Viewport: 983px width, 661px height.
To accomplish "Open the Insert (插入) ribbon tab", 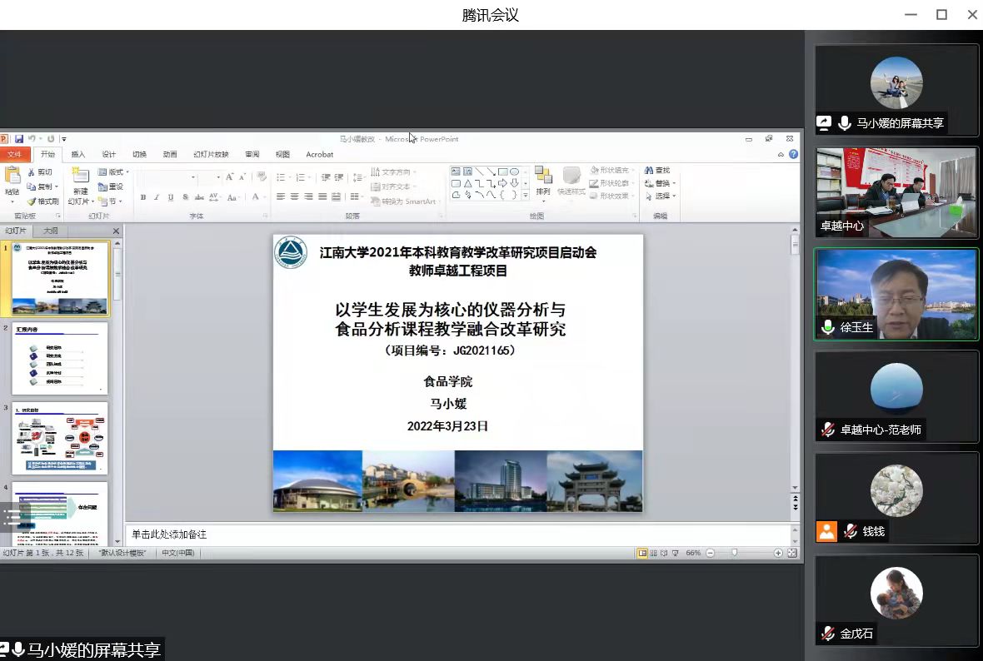I will pos(77,154).
